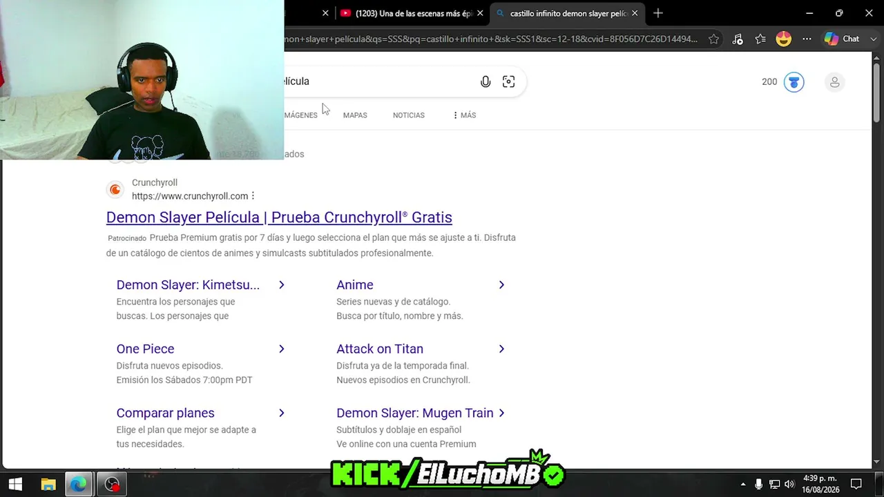Open the taskbar clock showing 4:39 p. m.
Screen dimensions: 884x497
tap(818, 484)
